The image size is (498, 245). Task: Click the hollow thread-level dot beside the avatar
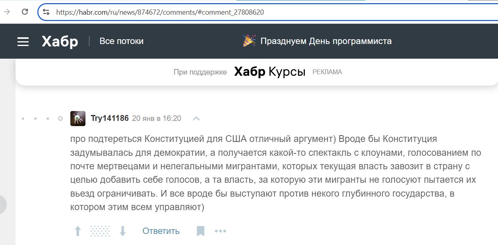pyautogui.click(x=60, y=119)
